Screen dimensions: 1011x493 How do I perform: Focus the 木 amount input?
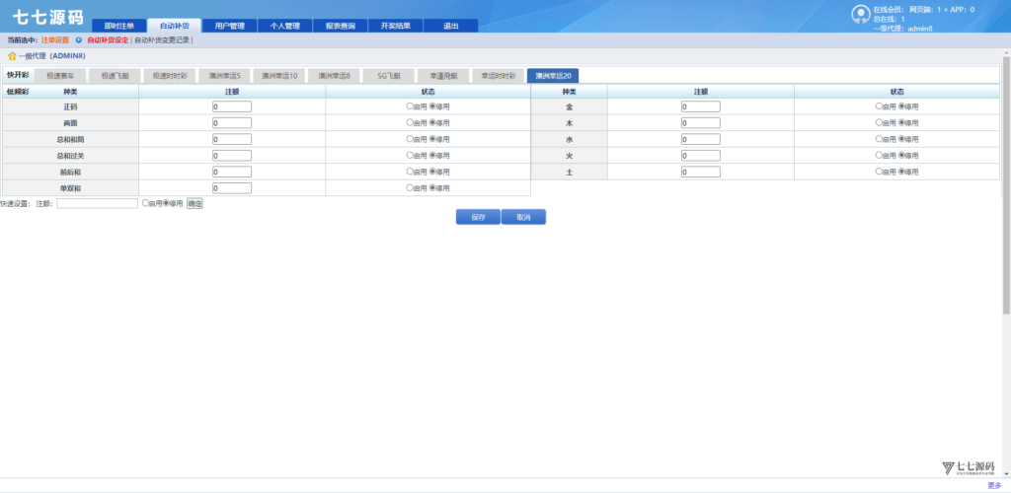[x=701, y=123]
